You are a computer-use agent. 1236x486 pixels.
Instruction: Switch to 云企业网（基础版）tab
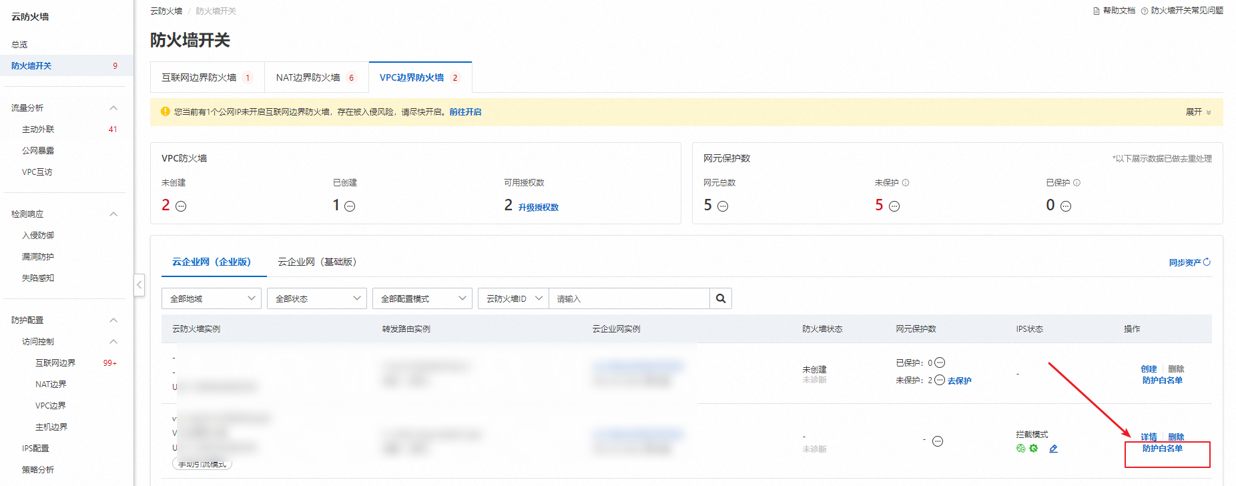click(317, 262)
